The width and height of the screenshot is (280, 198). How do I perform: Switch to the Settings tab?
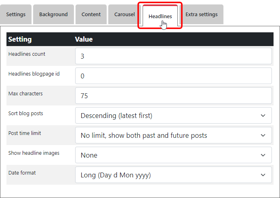point(16,15)
